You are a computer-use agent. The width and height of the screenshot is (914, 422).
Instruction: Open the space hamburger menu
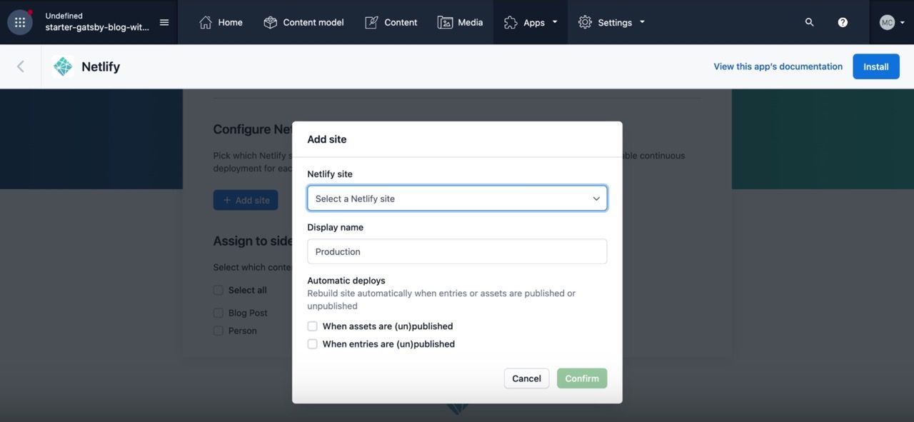click(x=164, y=22)
